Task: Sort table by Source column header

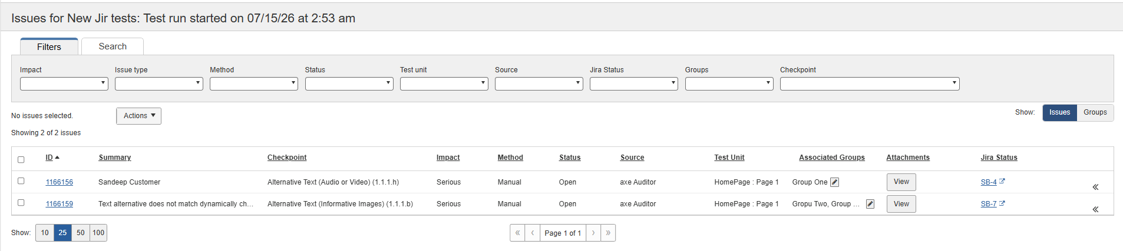Action: tap(632, 158)
